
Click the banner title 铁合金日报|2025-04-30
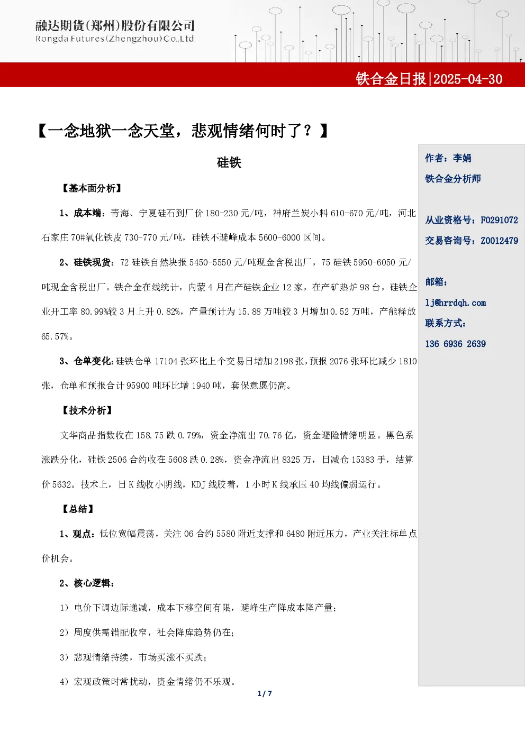pos(429,79)
